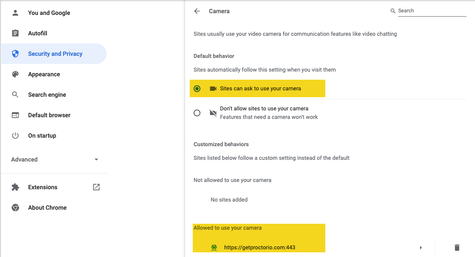The width and height of the screenshot is (475, 257).
Task: Go to Search engine settings
Action: click(47, 95)
